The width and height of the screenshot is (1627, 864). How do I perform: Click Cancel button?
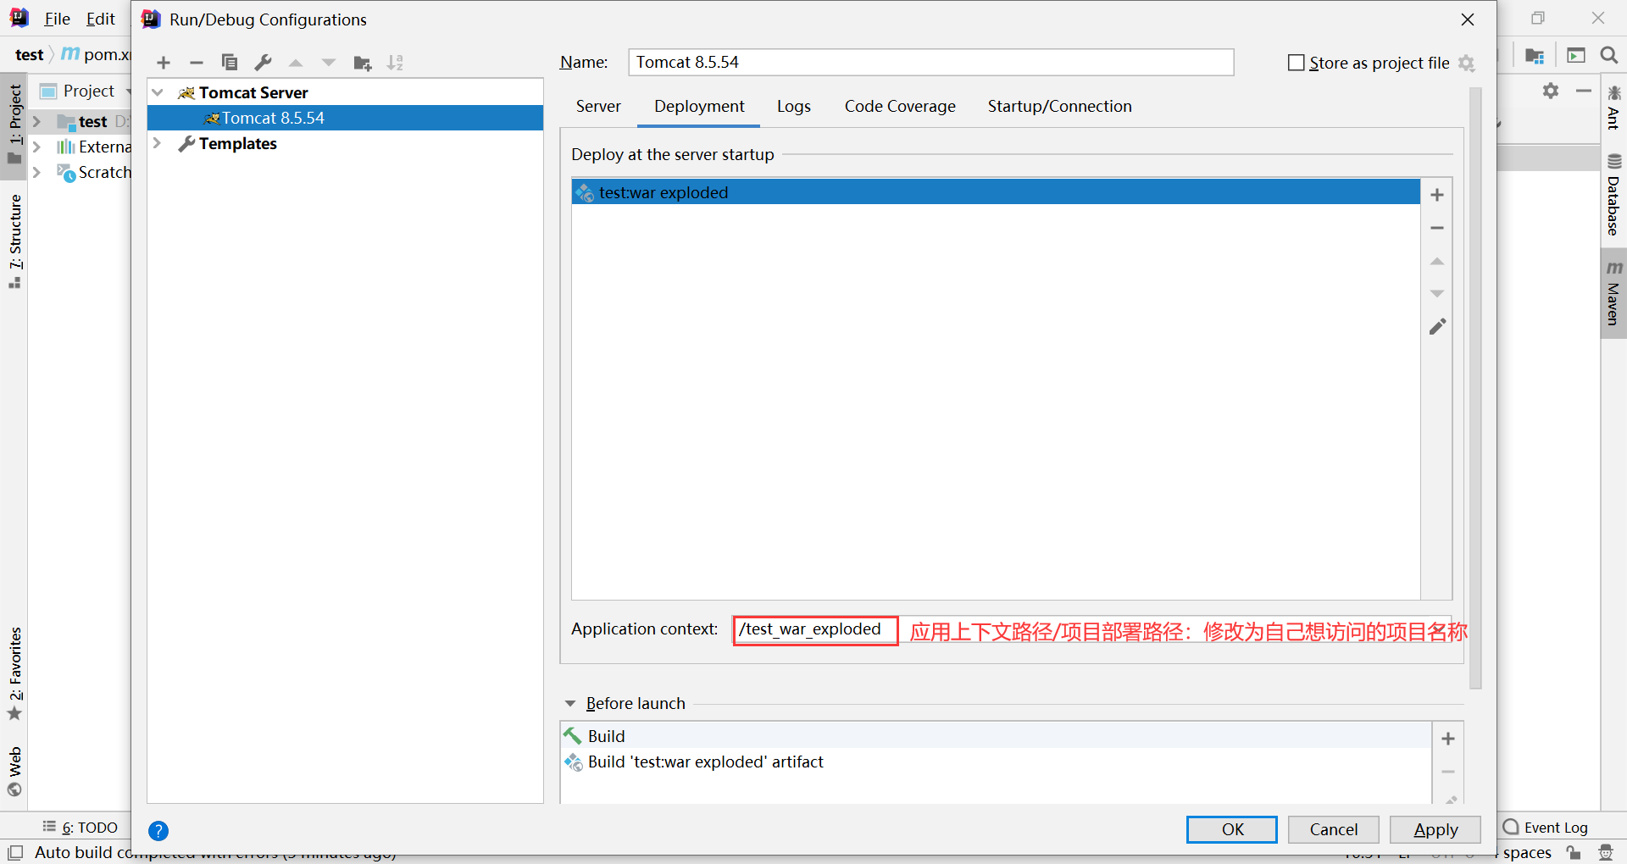click(1334, 829)
